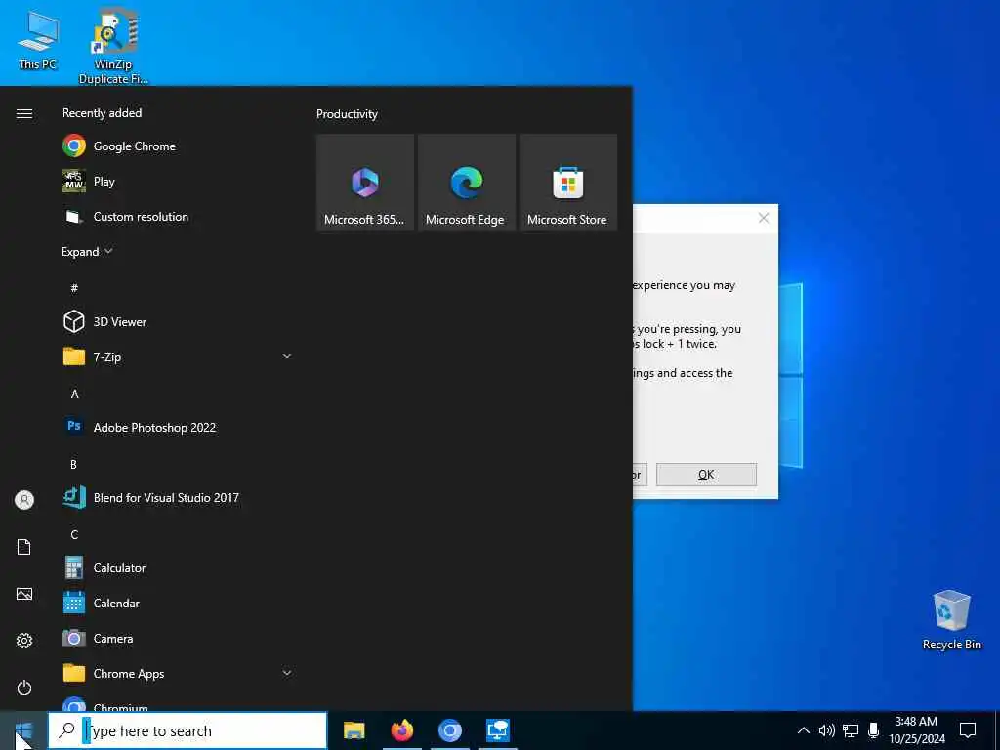Click the microphone tray icon

pos(874,730)
